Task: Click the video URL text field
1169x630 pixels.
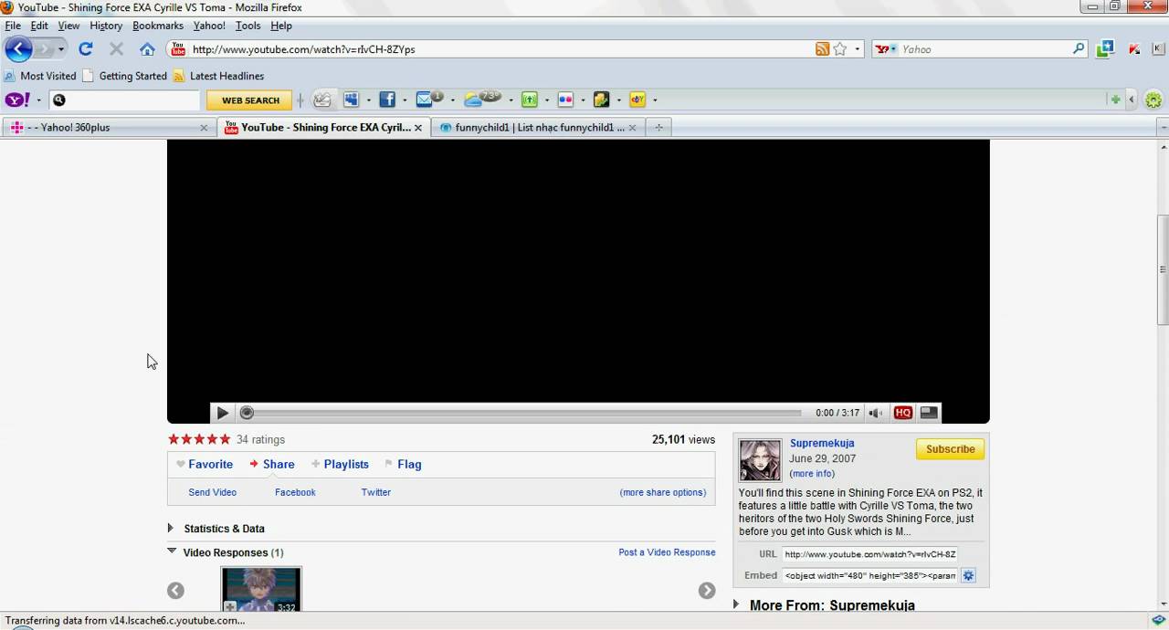Action: (869, 554)
